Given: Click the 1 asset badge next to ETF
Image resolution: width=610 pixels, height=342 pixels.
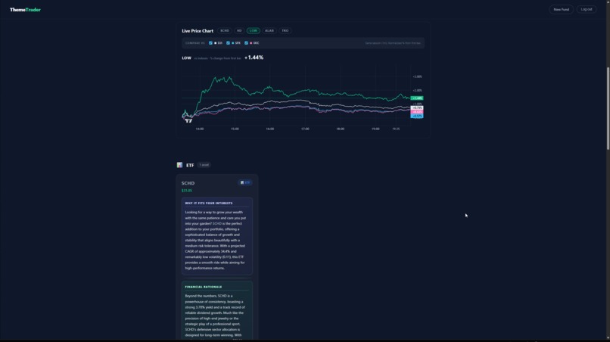Looking at the screenshot, I should [204, 165].
